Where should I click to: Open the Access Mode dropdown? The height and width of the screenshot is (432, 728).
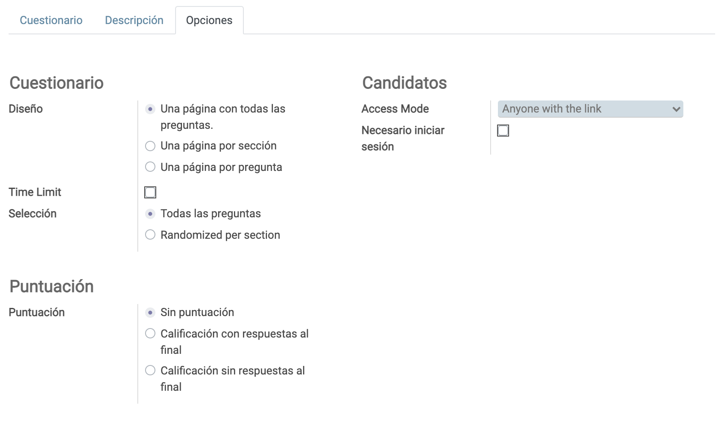(590, 109)
